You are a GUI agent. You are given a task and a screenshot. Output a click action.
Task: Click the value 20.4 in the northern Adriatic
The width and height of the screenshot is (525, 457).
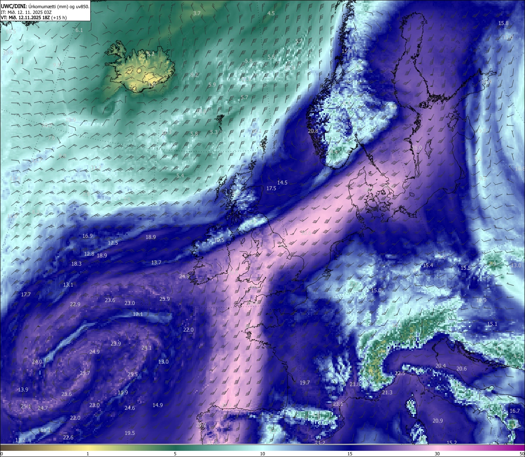(x=441, y=366)
